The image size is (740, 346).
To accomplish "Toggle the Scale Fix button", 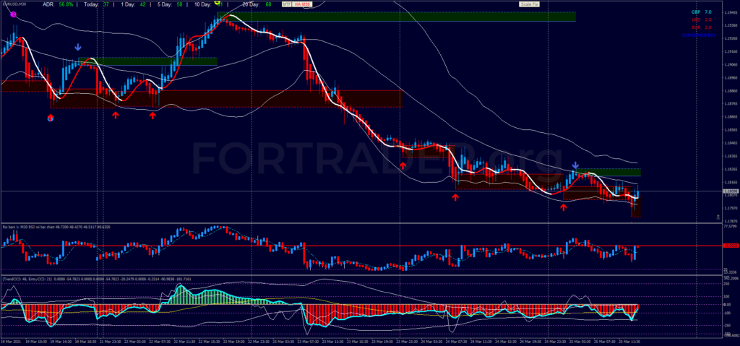I will (529, 4).
